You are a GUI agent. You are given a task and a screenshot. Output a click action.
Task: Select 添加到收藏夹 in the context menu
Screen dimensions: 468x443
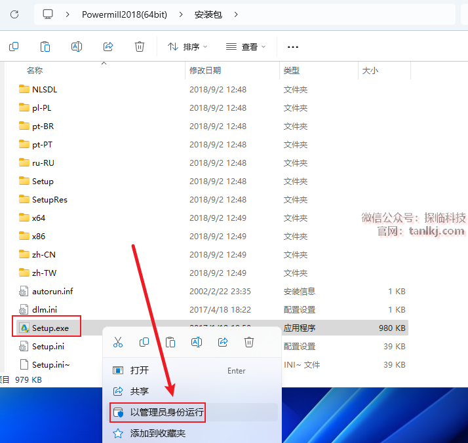[x=158, y=433]
